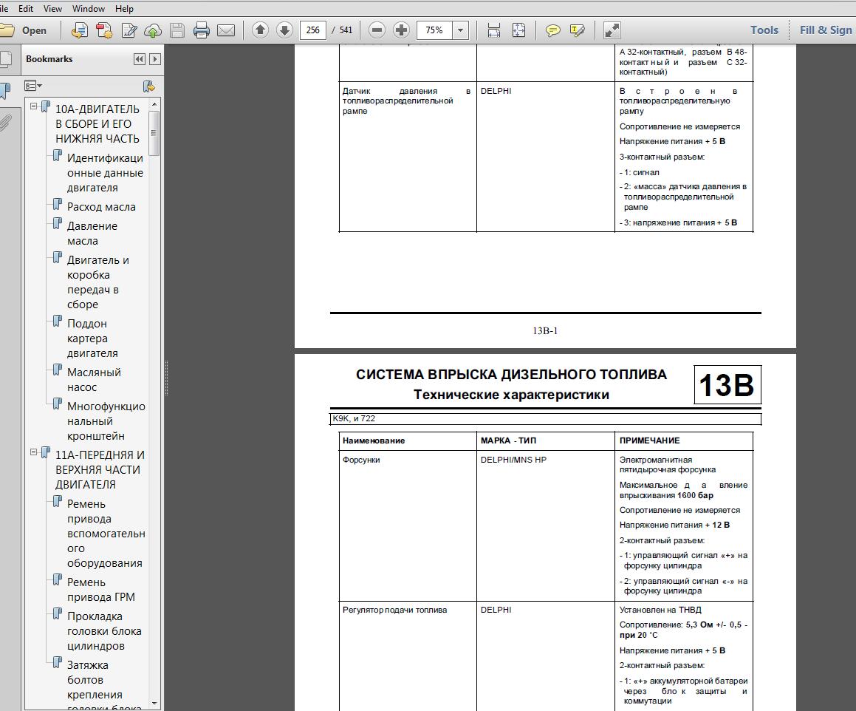Open the Edit menu
Screen dimensions: 856x711
point(26,9)
